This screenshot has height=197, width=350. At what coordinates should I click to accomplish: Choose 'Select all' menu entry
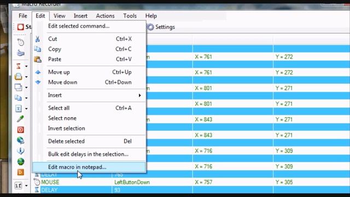click(x=89, y=108)
